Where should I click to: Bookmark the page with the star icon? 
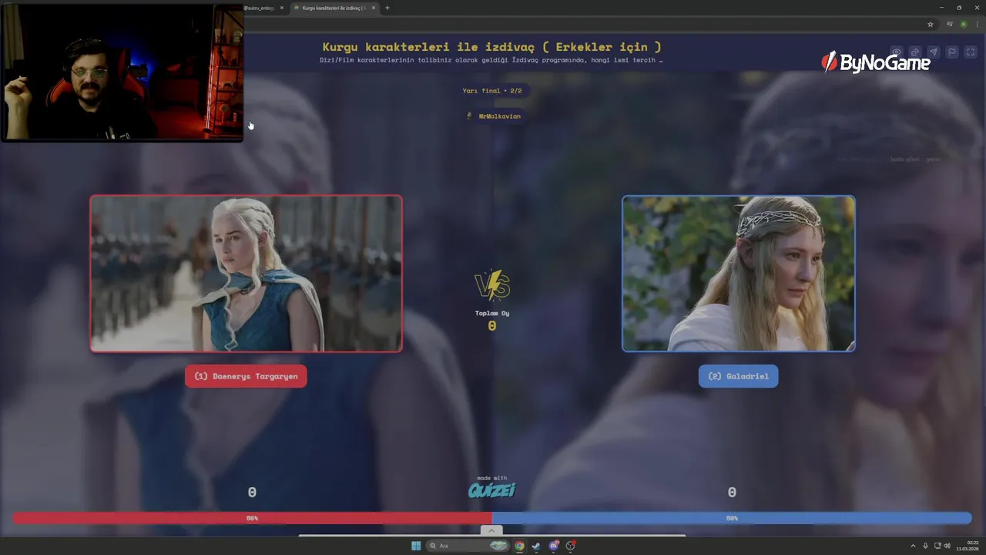[x=931, y=24]
